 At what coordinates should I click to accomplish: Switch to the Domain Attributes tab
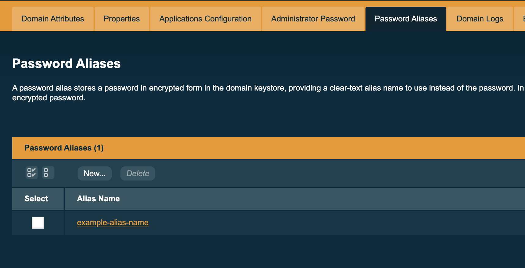(52, 19)
